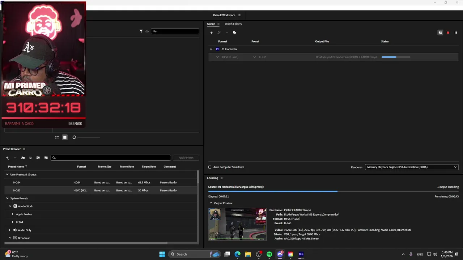Create new preset group folder
Viewport: 463px width, 260px height.
[23, 158]
